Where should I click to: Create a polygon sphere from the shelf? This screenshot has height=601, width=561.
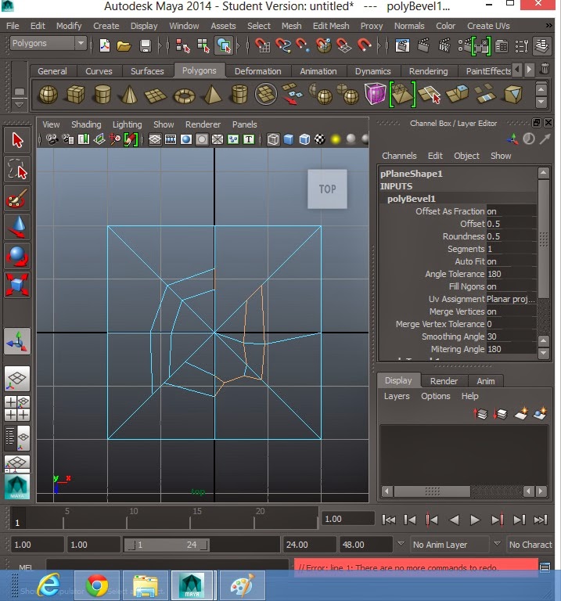coord(49,94)
